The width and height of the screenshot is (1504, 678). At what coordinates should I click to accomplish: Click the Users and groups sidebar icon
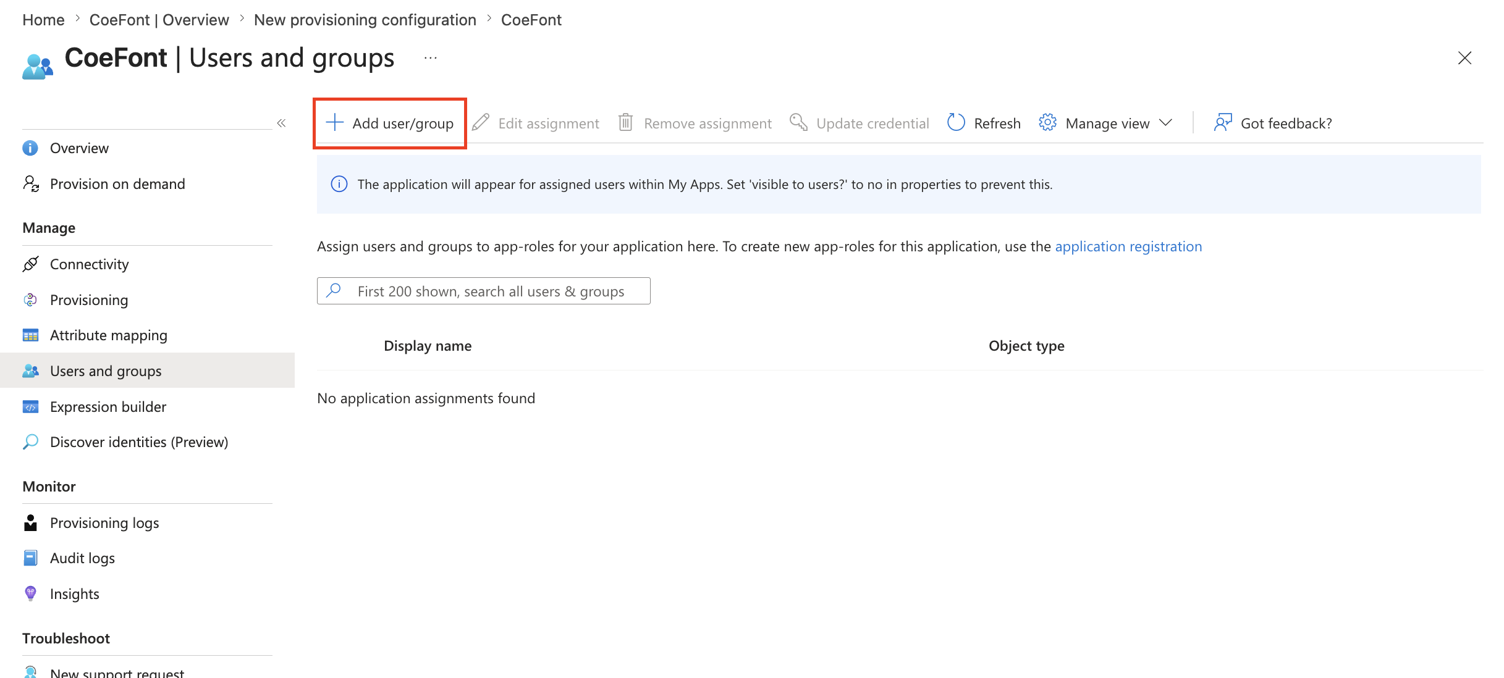[x=30, y=370]
